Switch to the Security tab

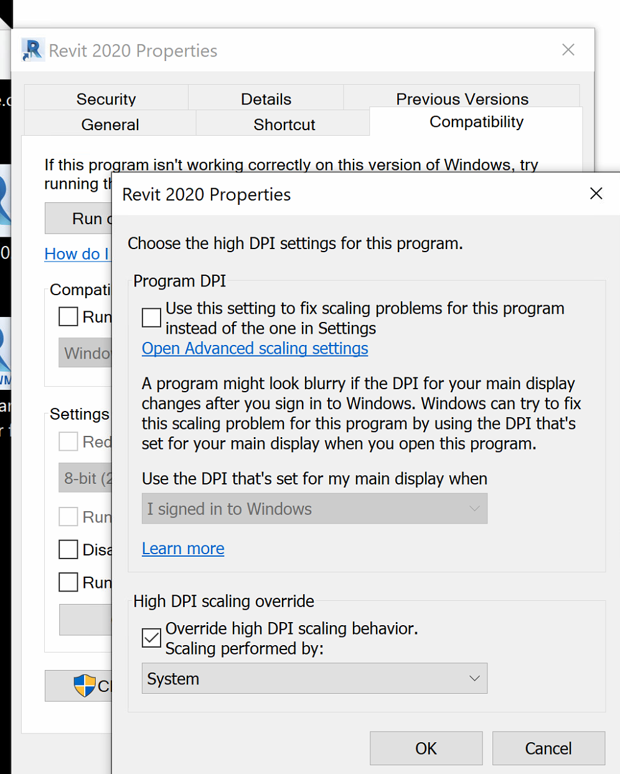click(106, 99)
